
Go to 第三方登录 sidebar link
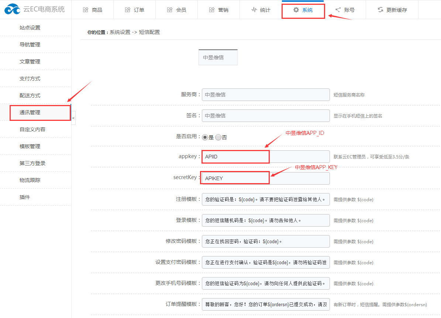click(32, 163)
